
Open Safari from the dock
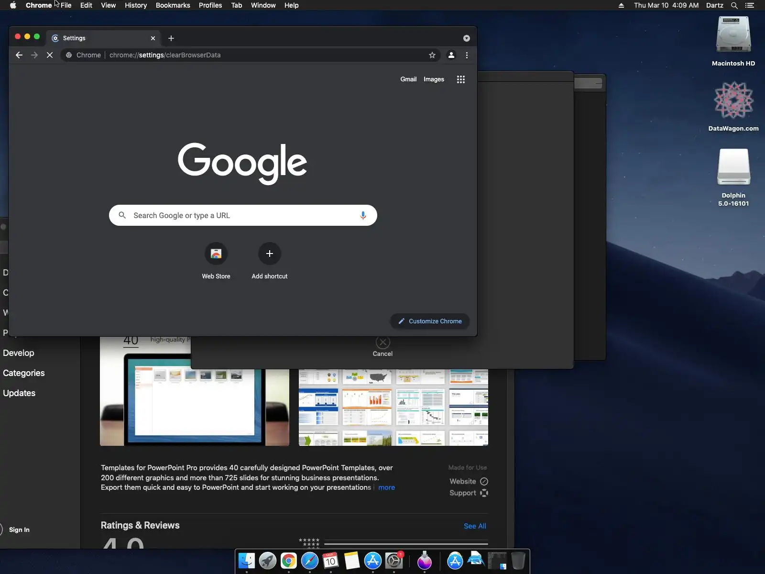310,561
